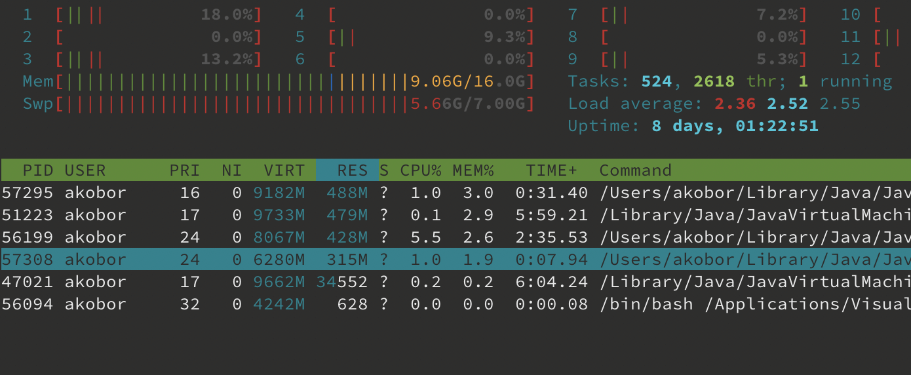The height and width of the screenshot is (375, 911).
Task: Click state '?' in PID 47021 row
Action: pos(384,282)
